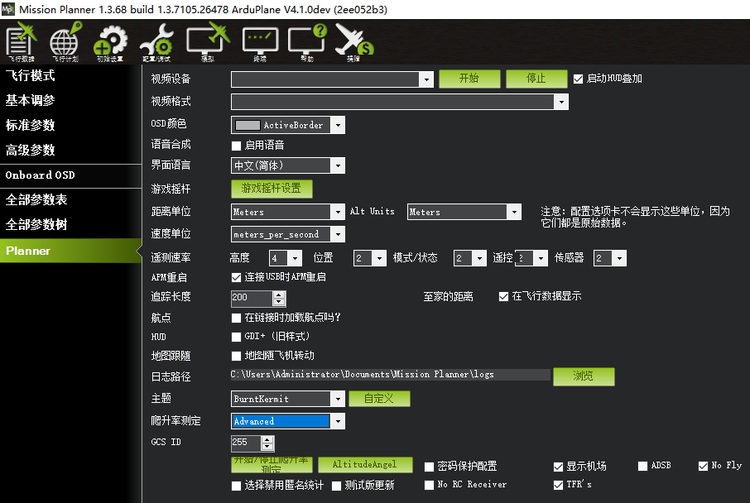
Task: Click the 开始/停止爬升率测定 button
Action: coord(272,465)
